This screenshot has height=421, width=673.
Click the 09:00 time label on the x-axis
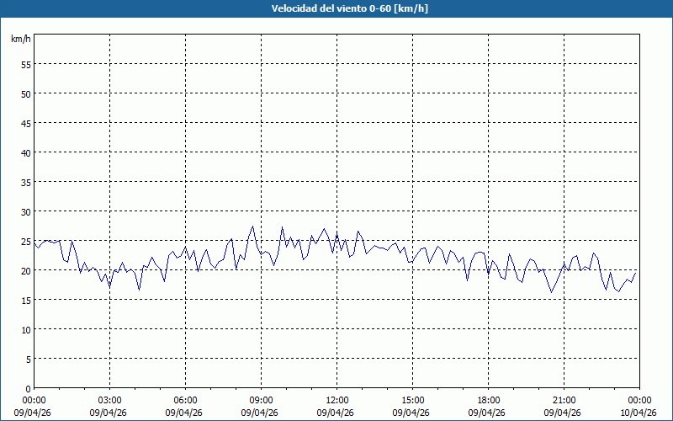[261, 400]
